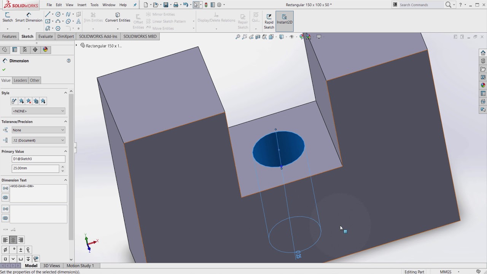Open the Insert menu
487x274 pixels.
82,5
